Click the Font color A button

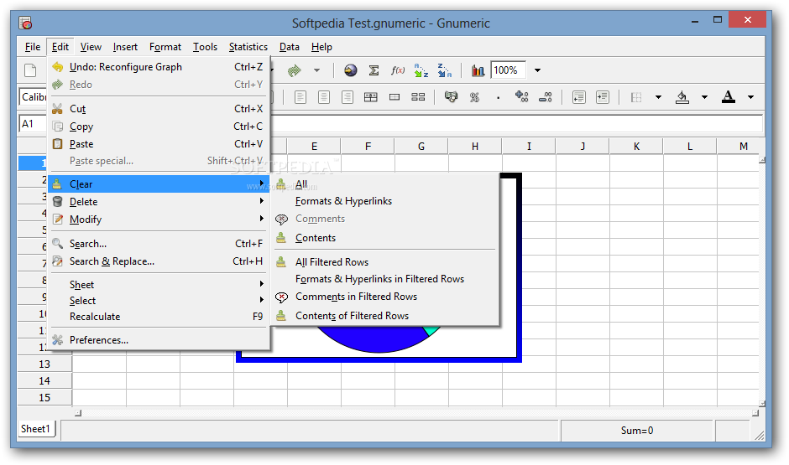[729, 97]
